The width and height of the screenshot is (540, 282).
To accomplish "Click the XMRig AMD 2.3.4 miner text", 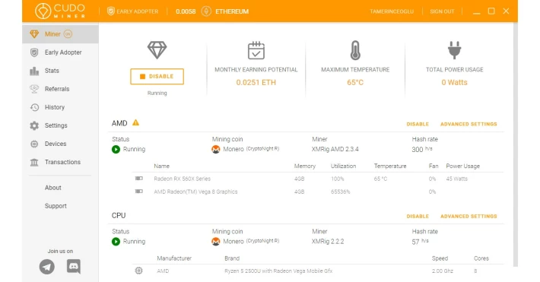I will pos(335,149).
